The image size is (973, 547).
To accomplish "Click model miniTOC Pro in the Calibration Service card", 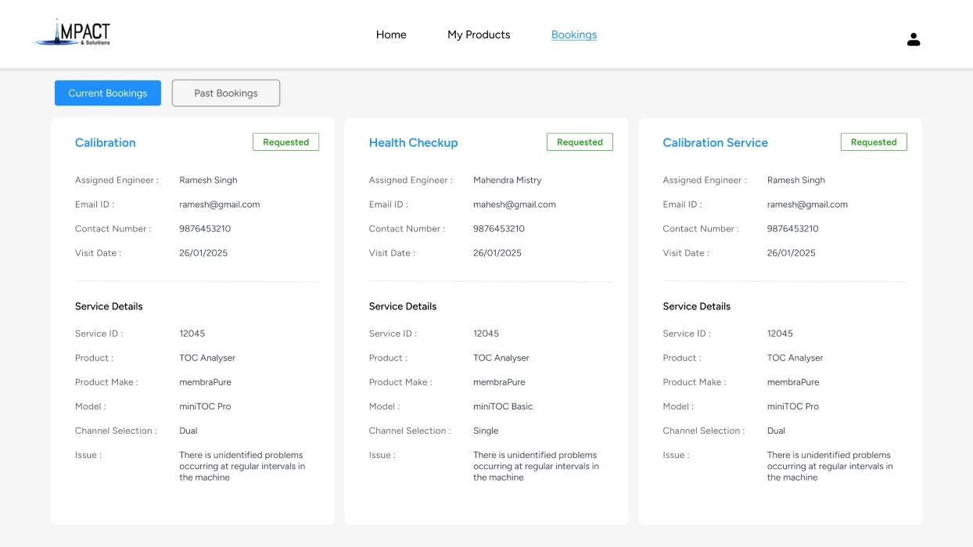I will pyautogui.click(x=792, y=406).
